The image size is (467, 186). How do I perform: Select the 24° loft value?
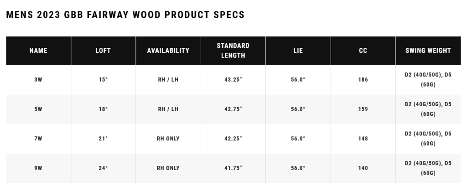click(103, 168)
